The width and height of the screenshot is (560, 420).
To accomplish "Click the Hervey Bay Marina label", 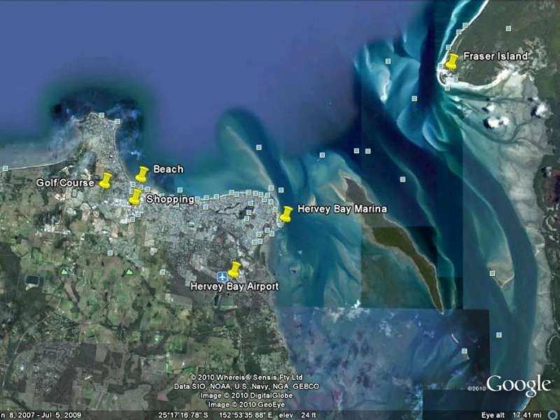I will click(x=342, y=209).
